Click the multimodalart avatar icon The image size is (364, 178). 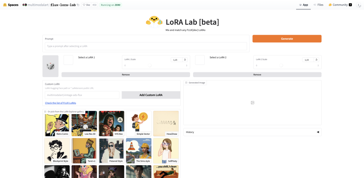click(25, 5)
